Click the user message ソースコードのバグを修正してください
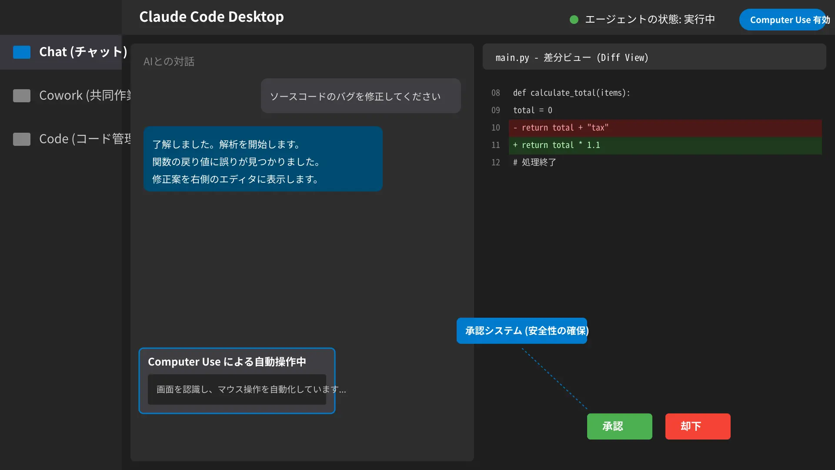Viewport: 835px width, 470px height. point(361,96)
